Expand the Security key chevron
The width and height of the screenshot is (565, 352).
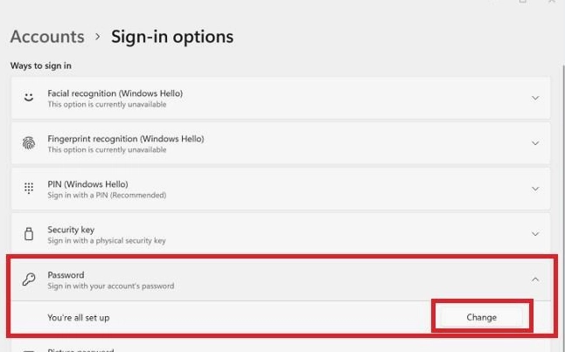[535, 234]
